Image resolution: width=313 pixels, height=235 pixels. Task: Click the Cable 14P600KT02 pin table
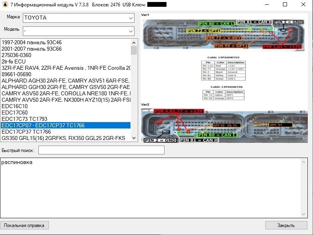223,71
